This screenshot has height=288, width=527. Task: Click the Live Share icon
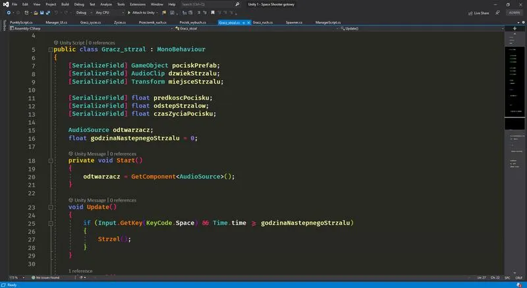tap(471, 13)
